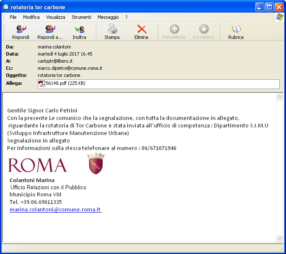Screen dimensions: 286x254
Task: Click the window size grip corner
Action: point(281,251)
